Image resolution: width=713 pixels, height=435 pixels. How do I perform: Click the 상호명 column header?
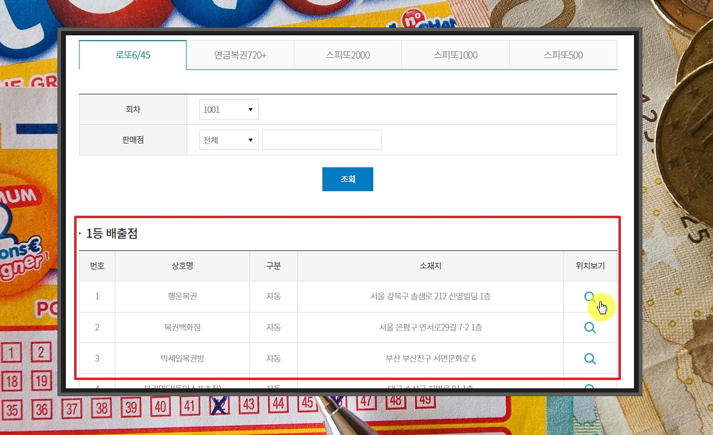(x=182, y=266)
